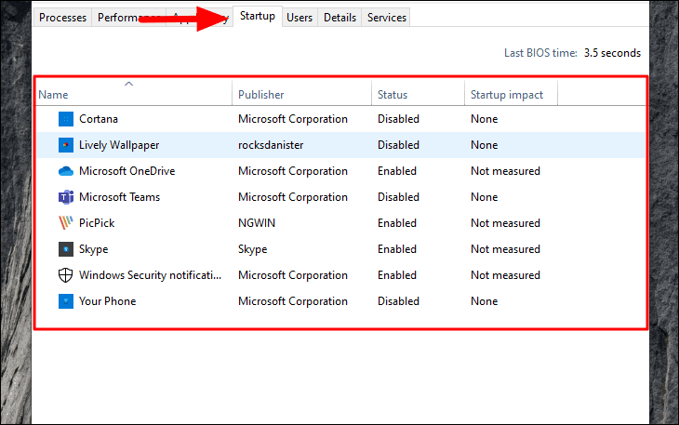
Task: Click the Cortana app icon
Action: point(66,119)
